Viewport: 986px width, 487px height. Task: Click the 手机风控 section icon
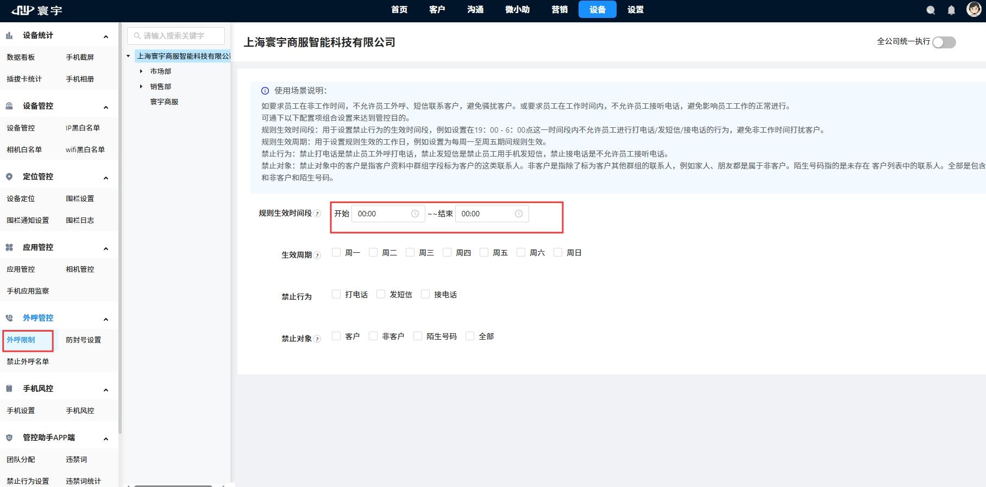tap(9, 389)
